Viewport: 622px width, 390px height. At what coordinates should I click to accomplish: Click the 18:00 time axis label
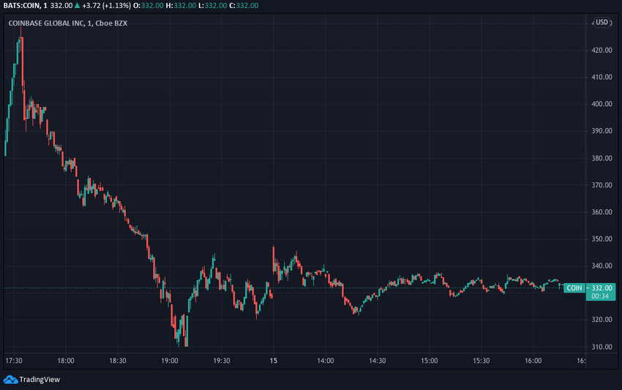[66, 361]
